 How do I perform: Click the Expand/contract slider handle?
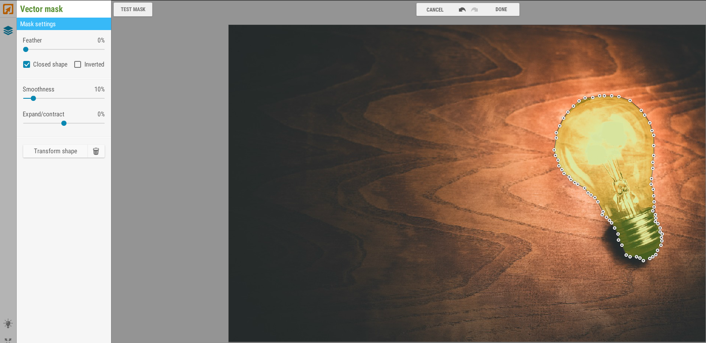tap(64, 123)
